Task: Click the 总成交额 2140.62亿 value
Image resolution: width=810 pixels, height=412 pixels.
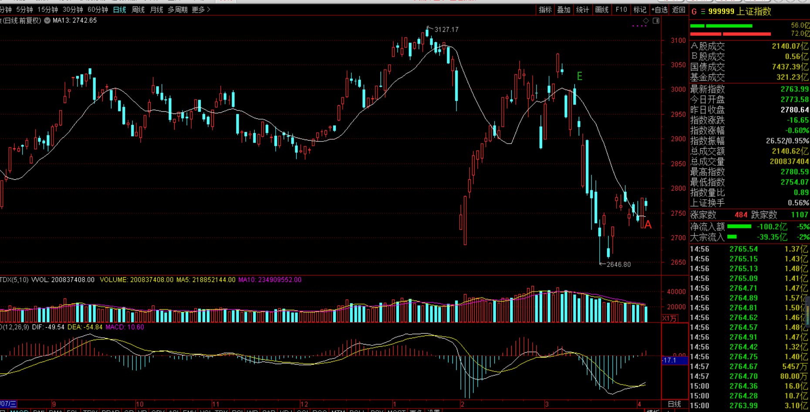Action: pyautogui.click(x=790, y=151)
